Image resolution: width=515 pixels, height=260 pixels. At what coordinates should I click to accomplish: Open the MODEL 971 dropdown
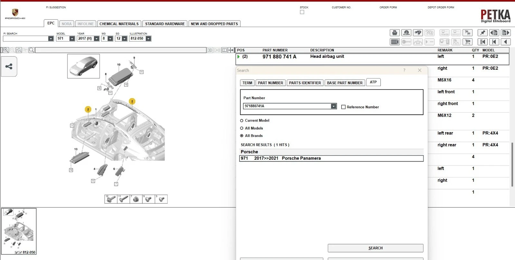72,39
